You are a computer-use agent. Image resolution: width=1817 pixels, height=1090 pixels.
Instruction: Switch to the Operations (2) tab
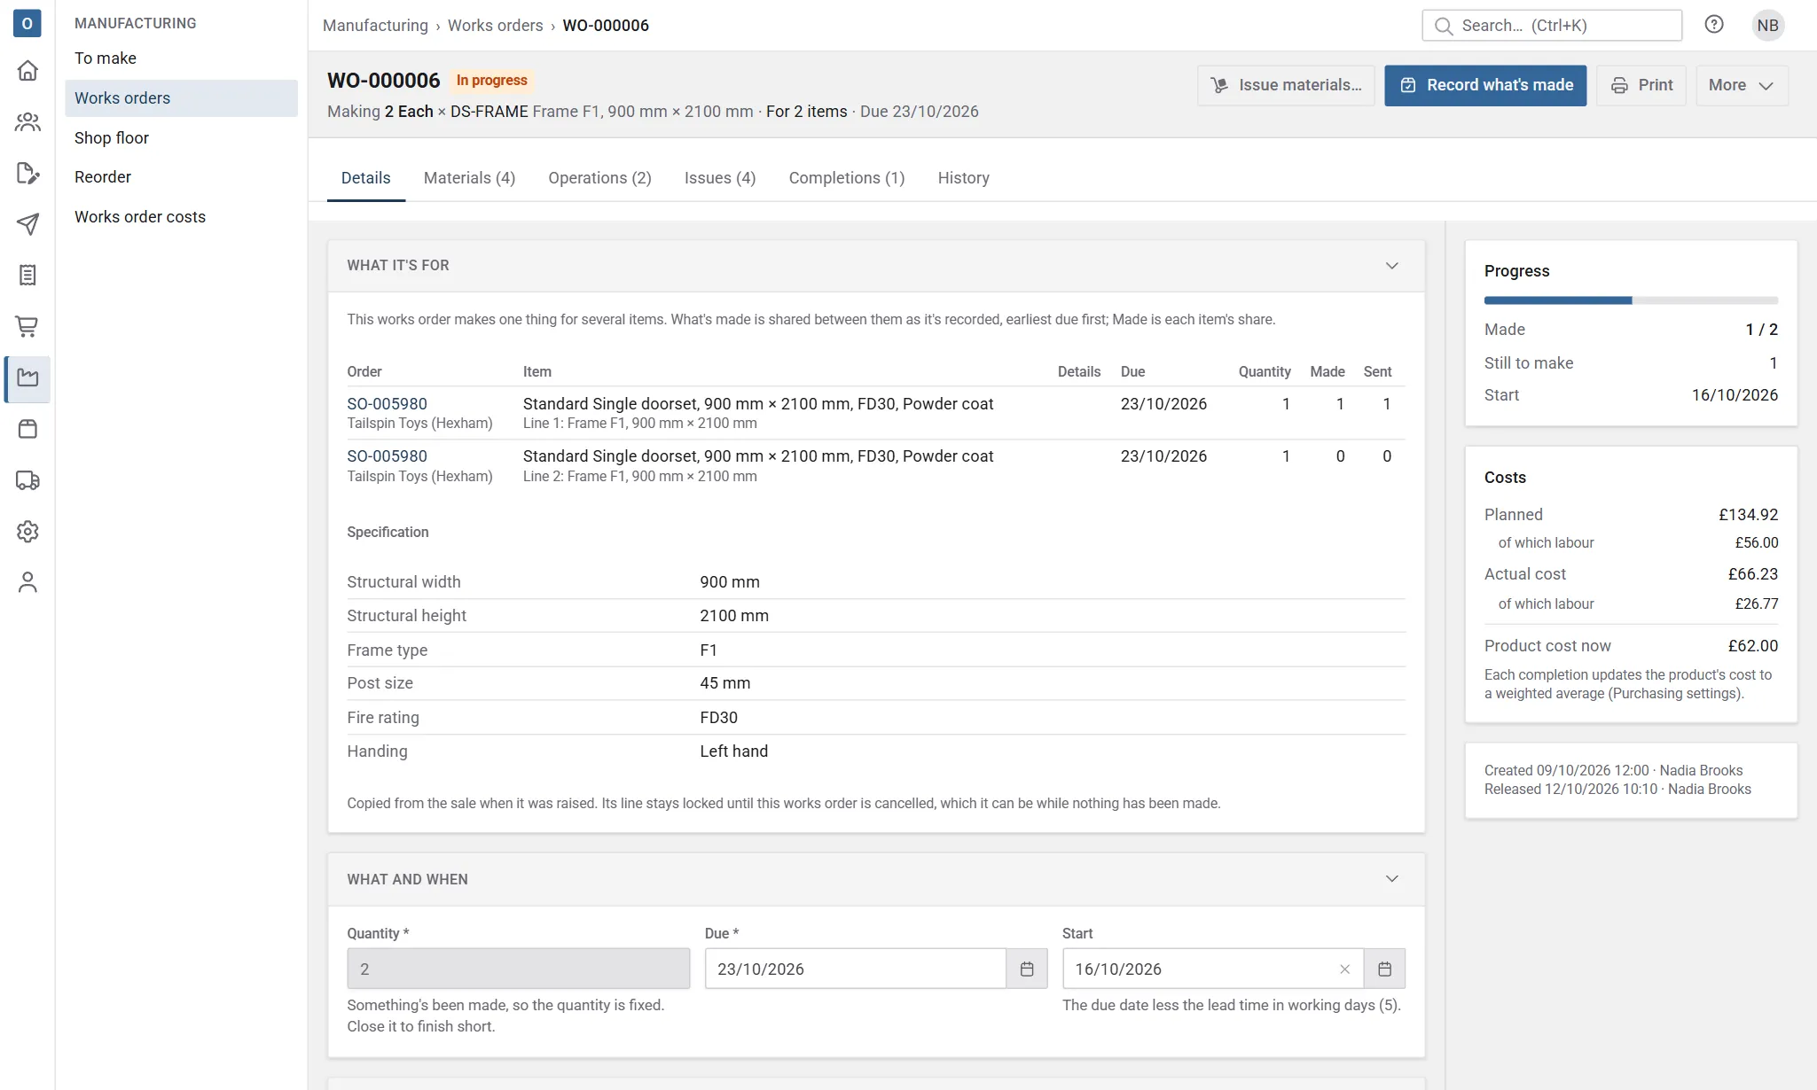(599, 178)
